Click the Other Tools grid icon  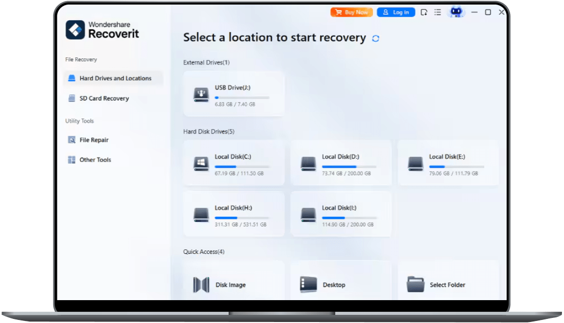click(72, 159)
